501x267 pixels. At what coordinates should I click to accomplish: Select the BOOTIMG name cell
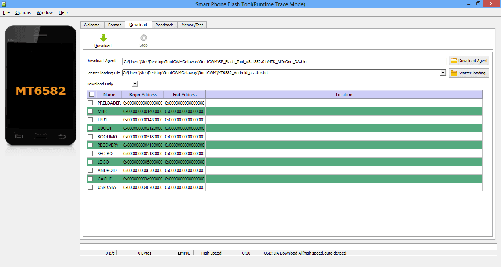pyautogui.click(x=109, y=137)
